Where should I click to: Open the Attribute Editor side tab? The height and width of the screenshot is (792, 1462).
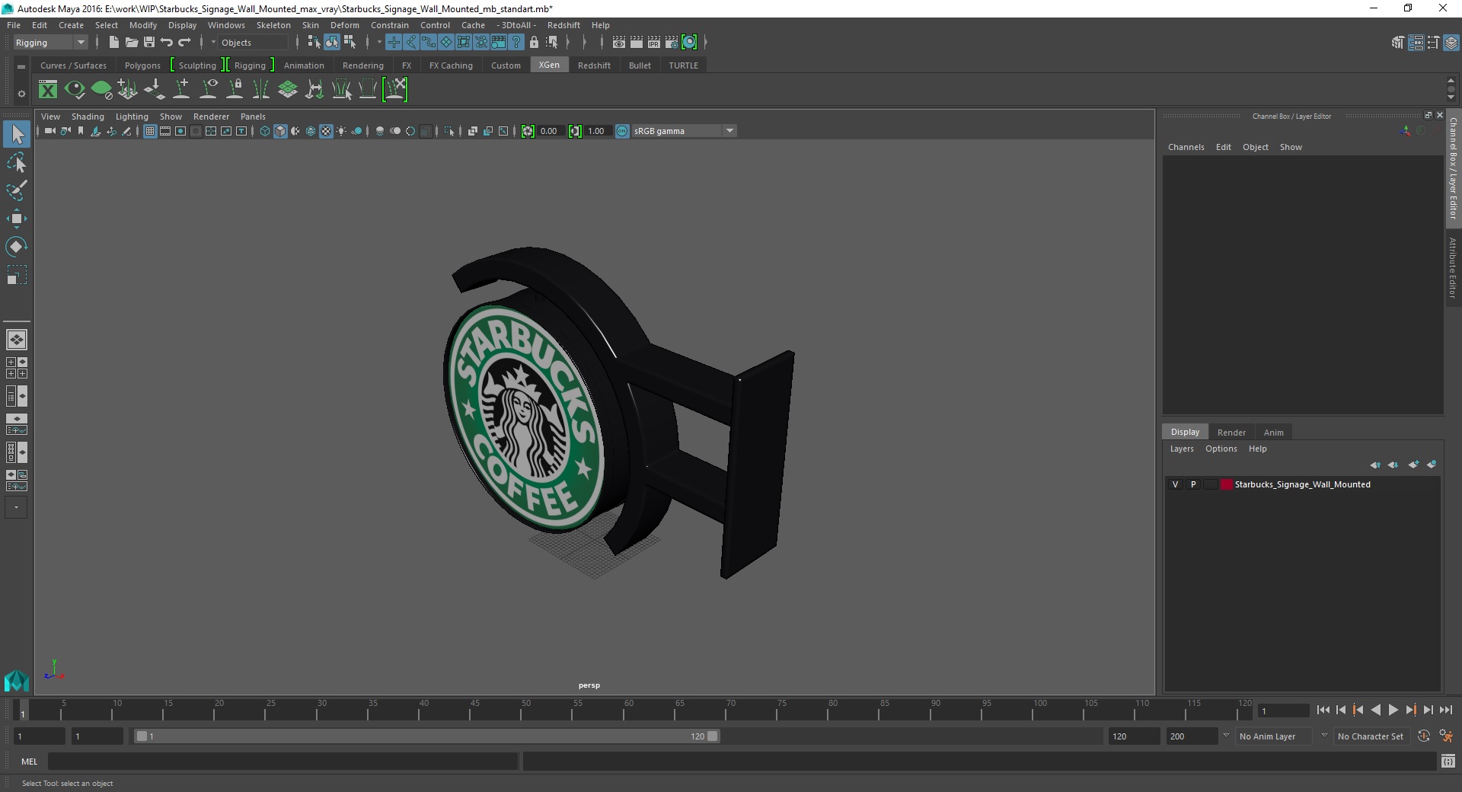[x=1453, y=267]
